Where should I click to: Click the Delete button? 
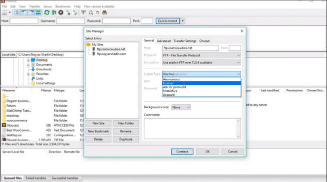98,139
